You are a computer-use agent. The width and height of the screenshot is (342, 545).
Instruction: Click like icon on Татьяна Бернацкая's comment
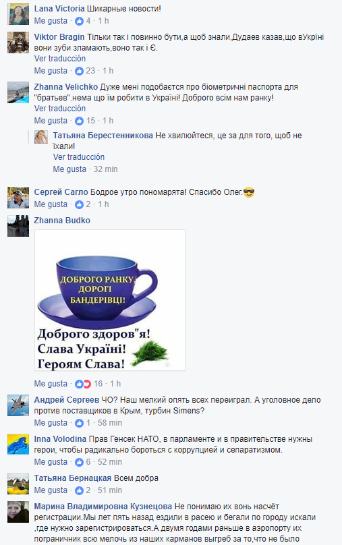[x=79, y=490]
